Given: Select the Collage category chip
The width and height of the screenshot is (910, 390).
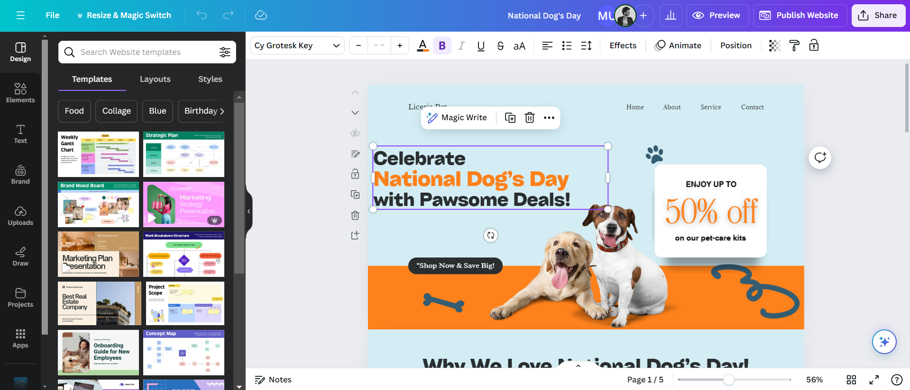Looking at the screenshot, I should tap(117, 111).
